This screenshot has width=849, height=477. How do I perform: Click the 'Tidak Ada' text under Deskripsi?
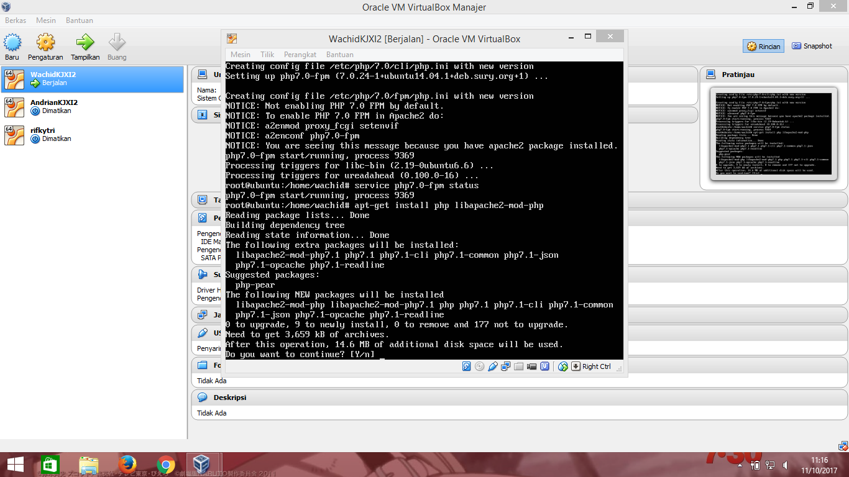click(212, 413)
